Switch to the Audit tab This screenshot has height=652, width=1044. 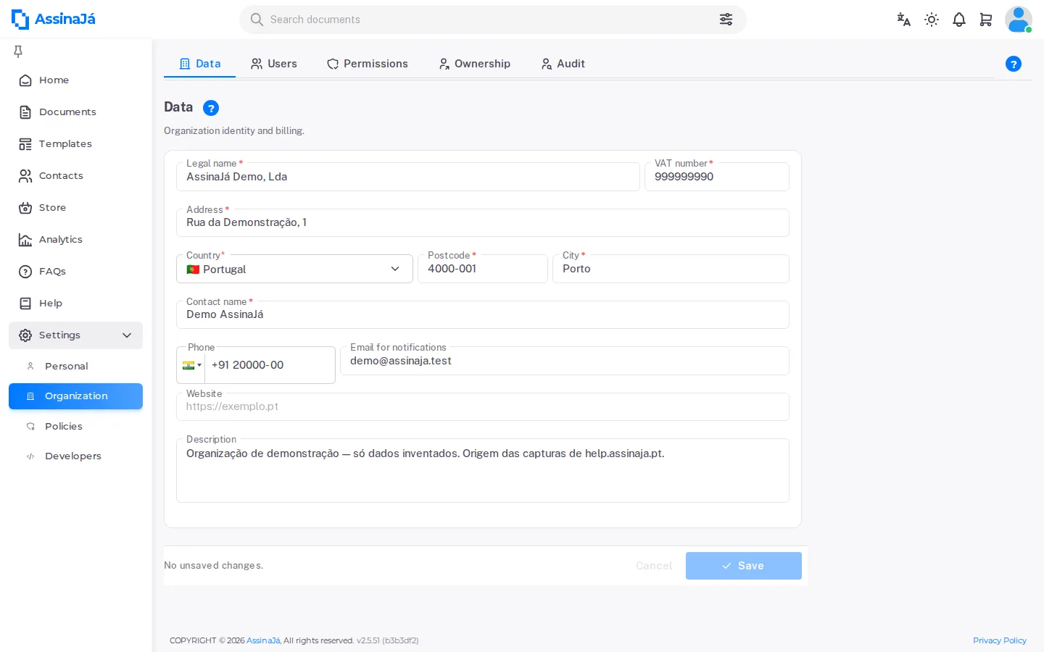(x=563, y=64)
